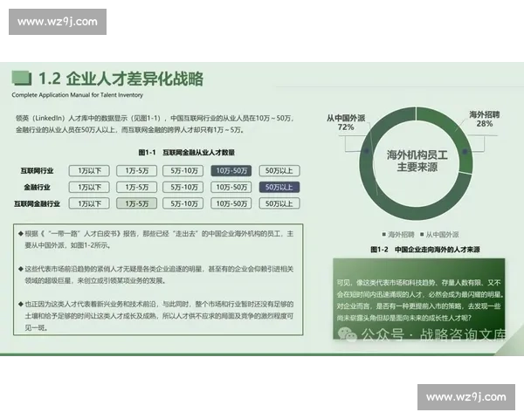Select 5万-10万 box in 互联网金融行业 row

183,203
